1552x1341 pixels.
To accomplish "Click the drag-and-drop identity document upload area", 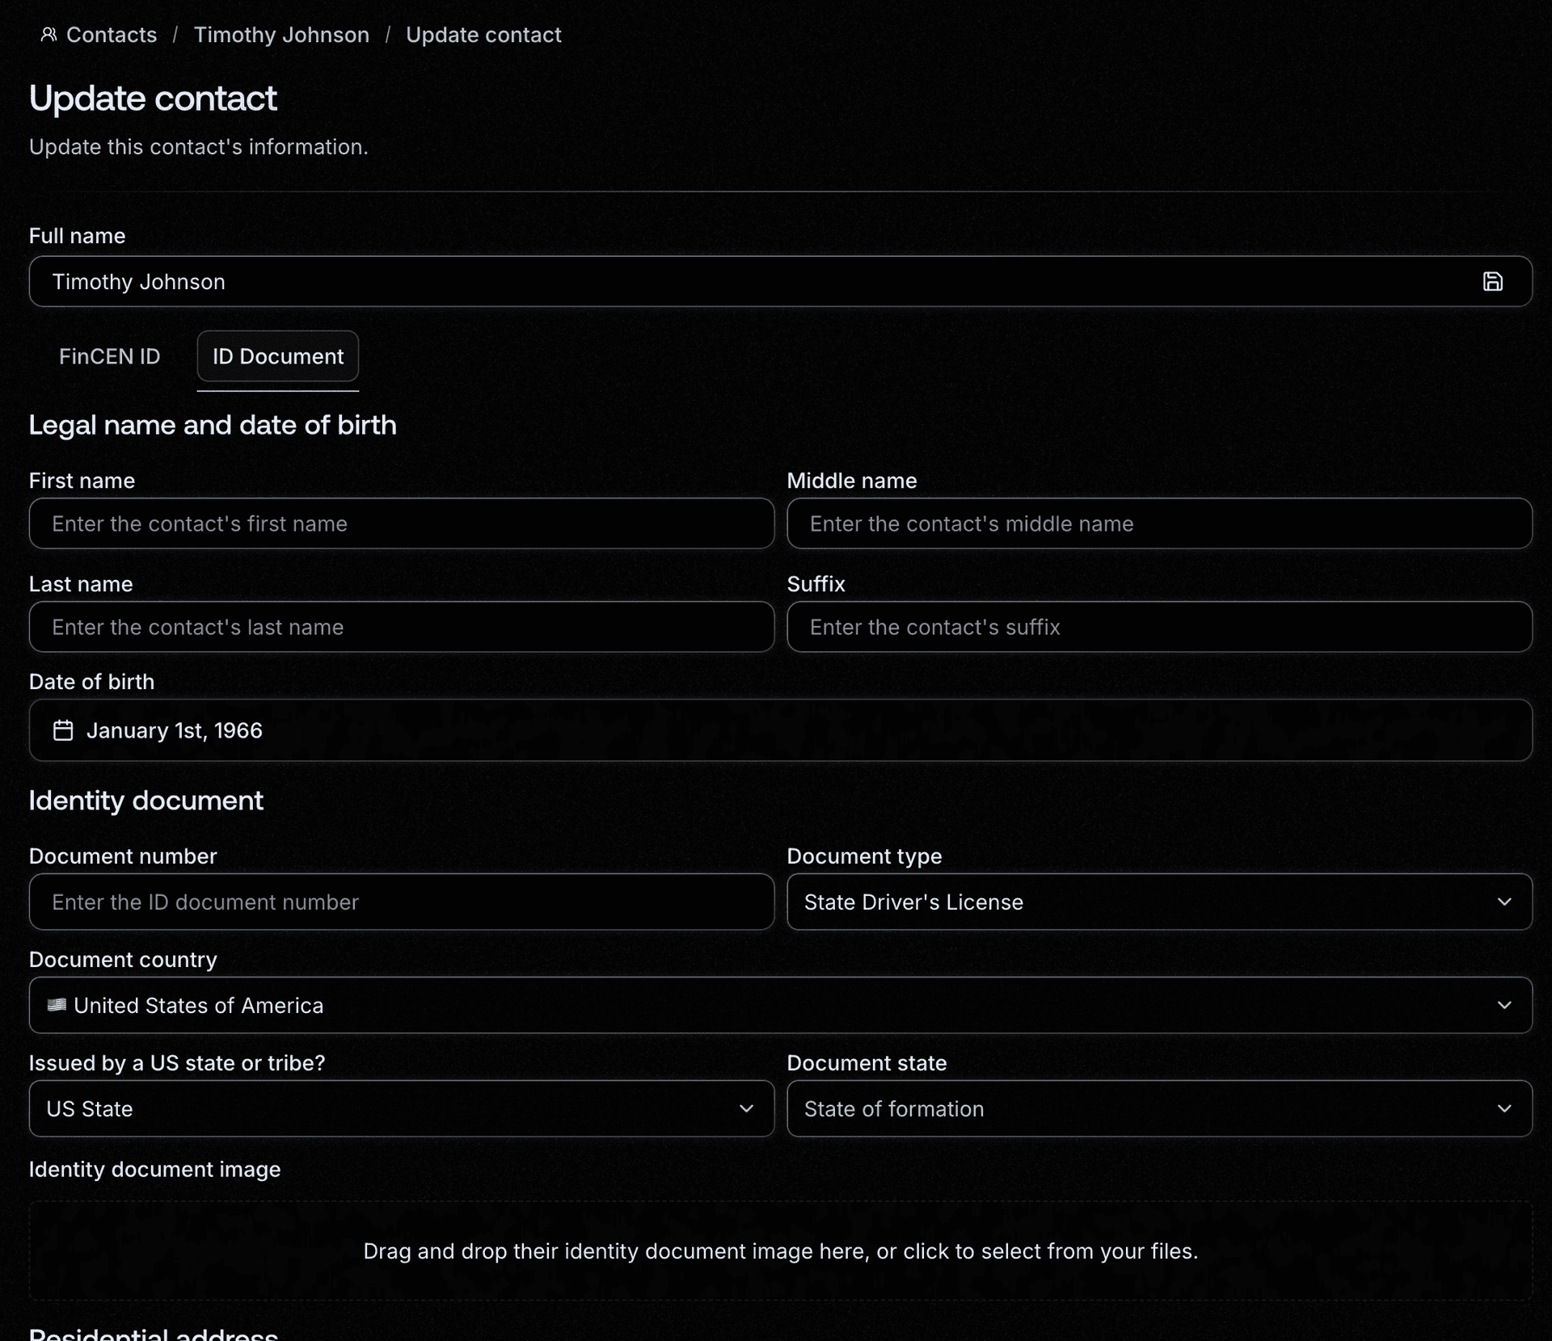I will [x=780, y=1250].
